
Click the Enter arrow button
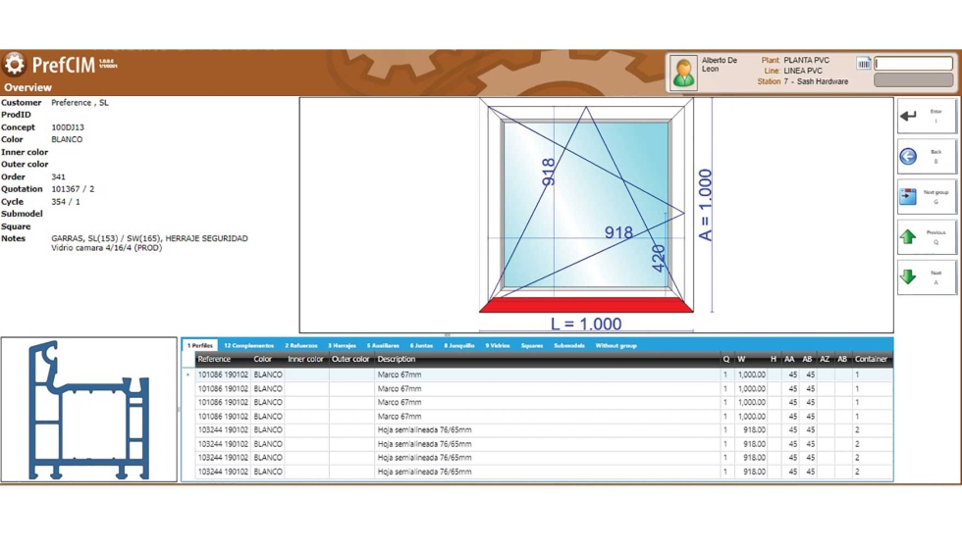[x=926, y=117]
